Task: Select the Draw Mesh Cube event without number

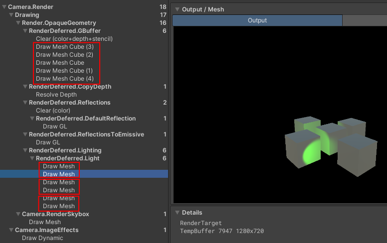Action: [x=60, y=63]
